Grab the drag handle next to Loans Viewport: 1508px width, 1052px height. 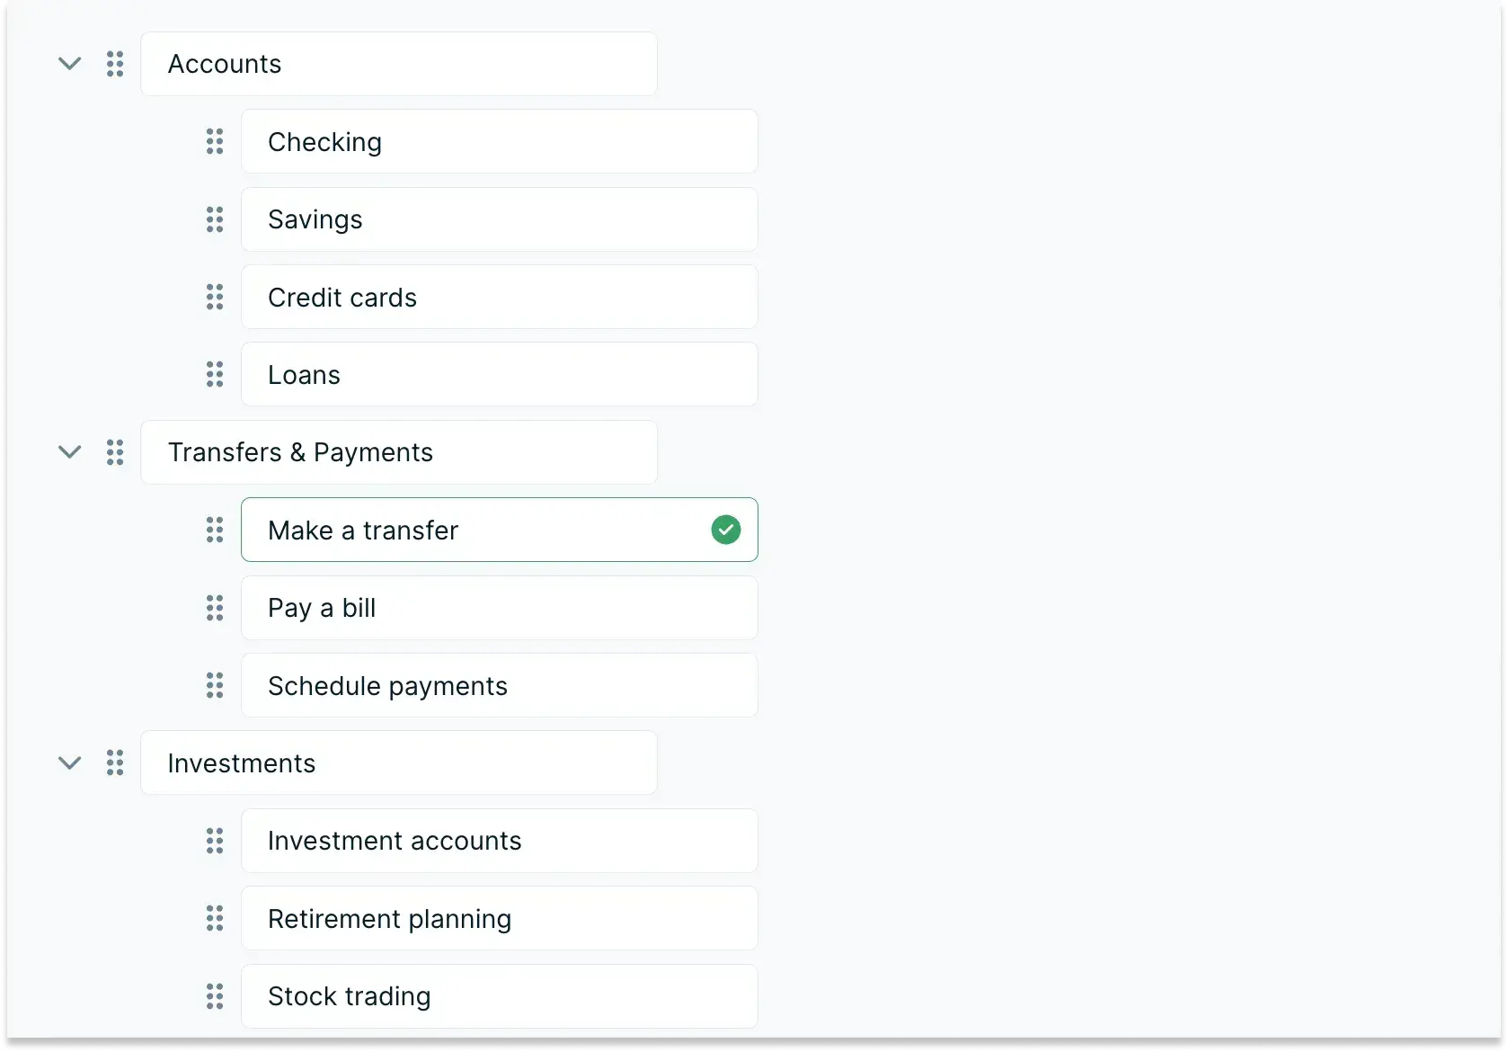(215, 374)
